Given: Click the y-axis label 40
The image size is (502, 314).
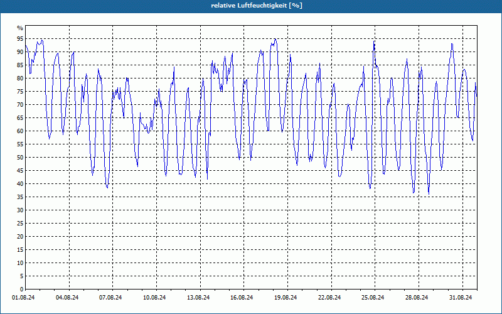Looking at the screenshot, I should pos(20,184).
